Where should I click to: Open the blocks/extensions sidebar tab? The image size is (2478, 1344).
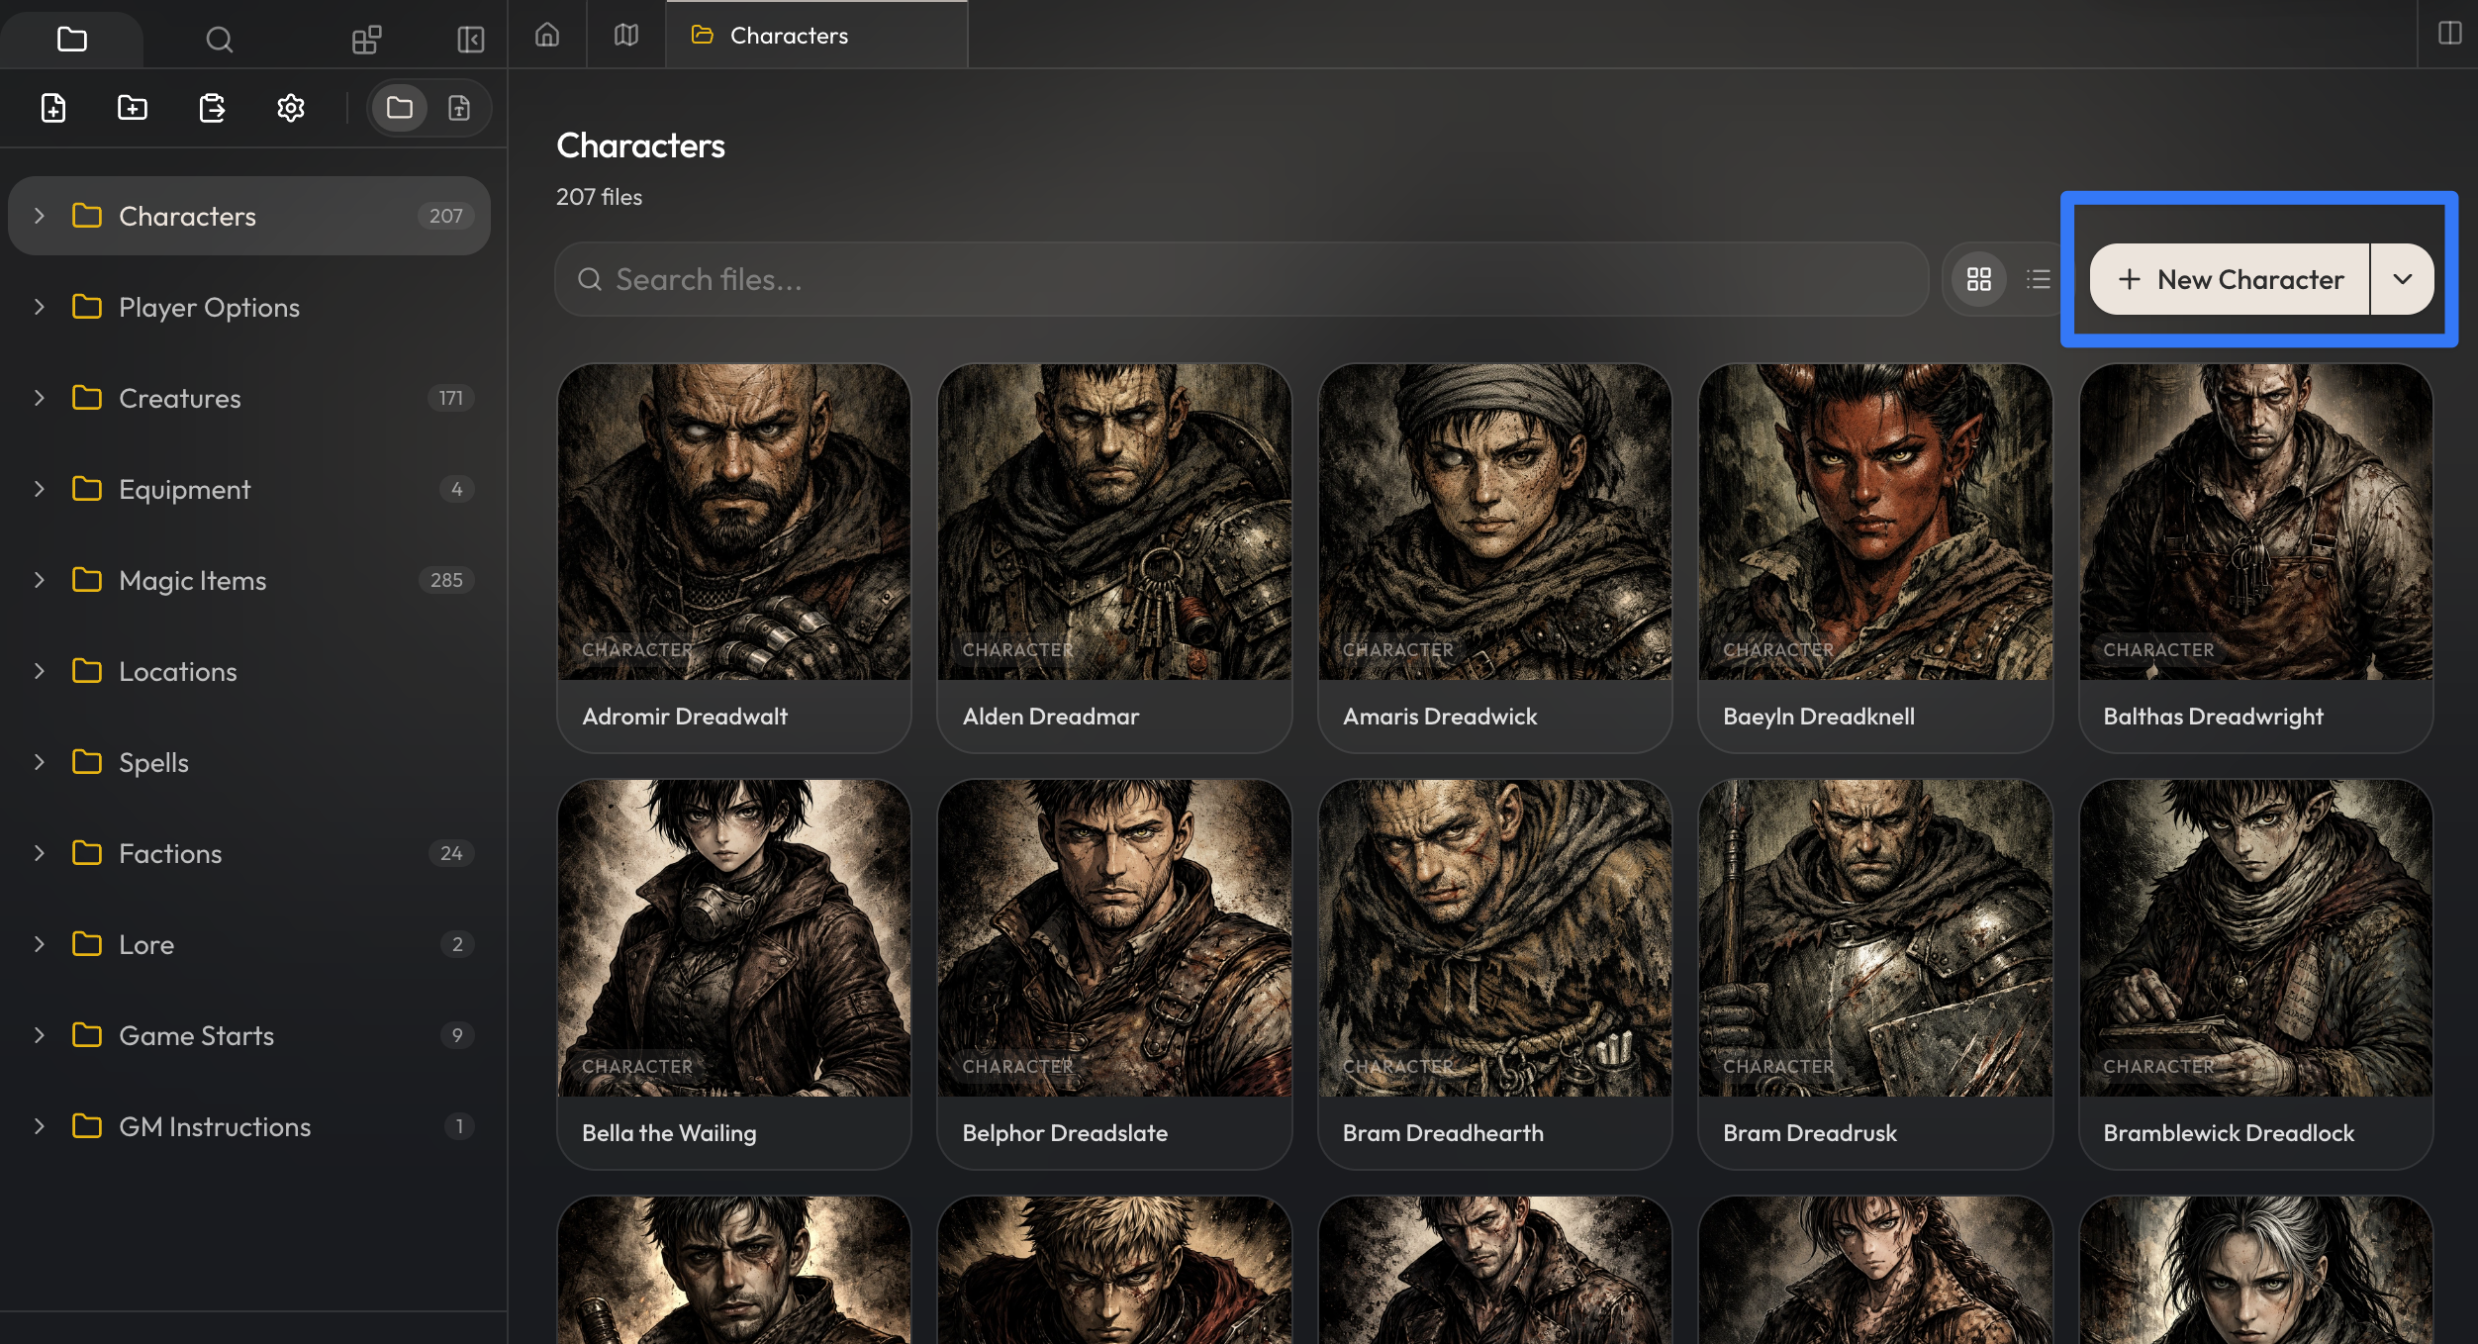pyautogui.click(x=366, y=40)
